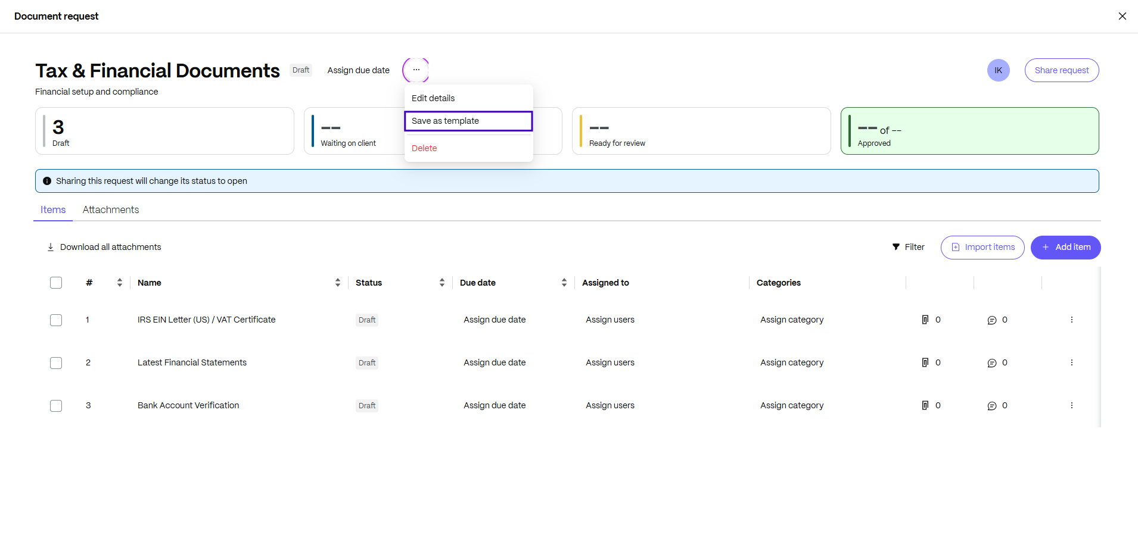Tick the Bank Account Verification checkbox
The height and width of the screenshot is (538, 1138).
click(56, 405)
